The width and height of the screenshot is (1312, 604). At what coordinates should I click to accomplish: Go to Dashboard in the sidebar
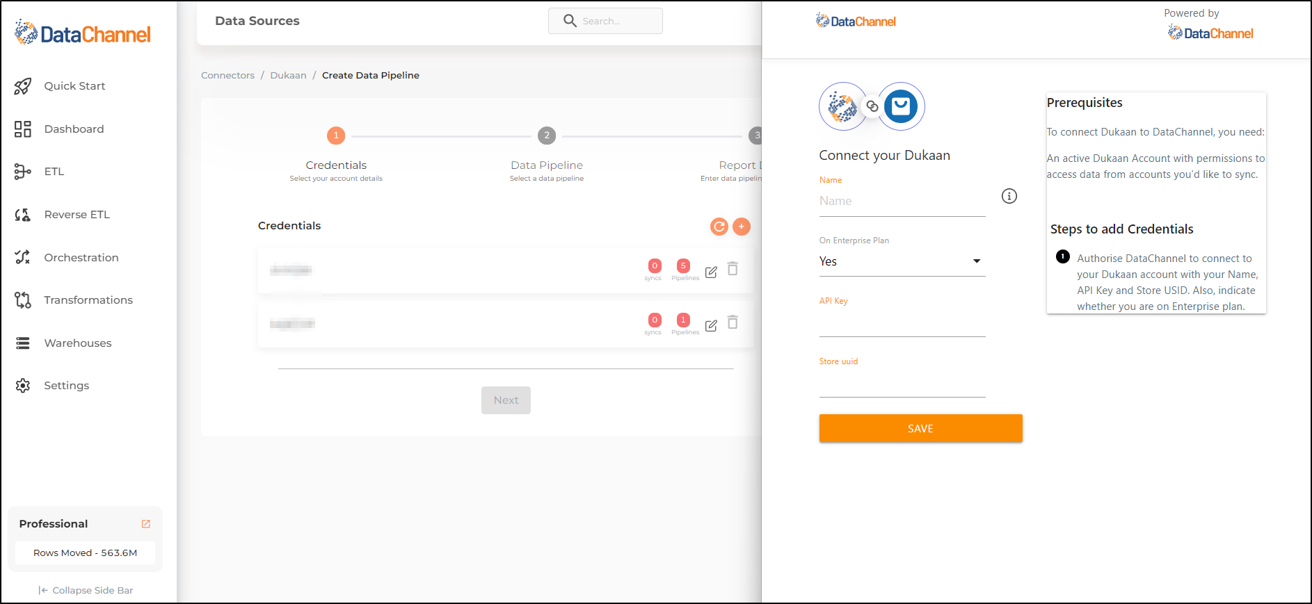[x=74, y=129]
